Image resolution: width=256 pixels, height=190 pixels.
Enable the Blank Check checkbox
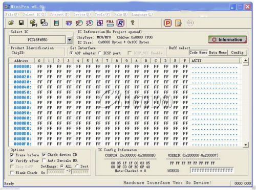(x=12, y=173)
